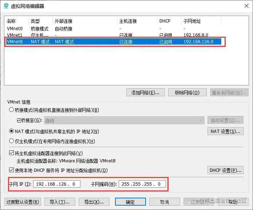Click the 已启用 cell in VMnet8 row
The image size is (253, 210).
pyautogui.click(x=166, y=42)
